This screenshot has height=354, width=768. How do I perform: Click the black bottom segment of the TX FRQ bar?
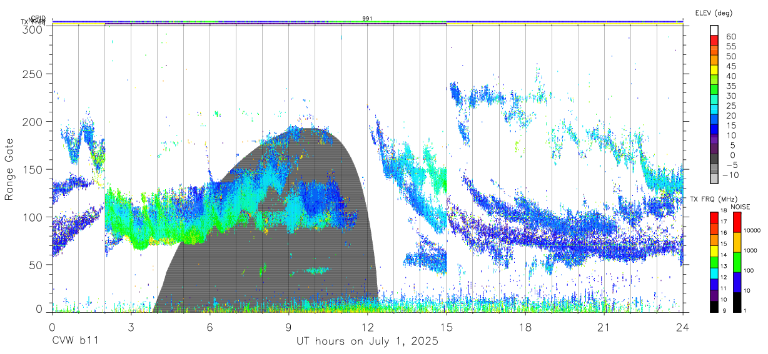coord(714,307)
